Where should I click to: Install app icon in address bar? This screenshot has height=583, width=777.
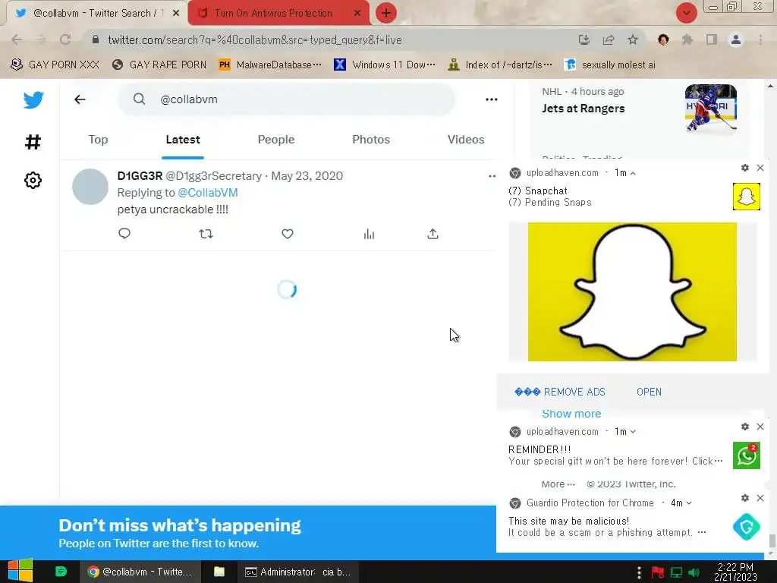click(584, 39)
